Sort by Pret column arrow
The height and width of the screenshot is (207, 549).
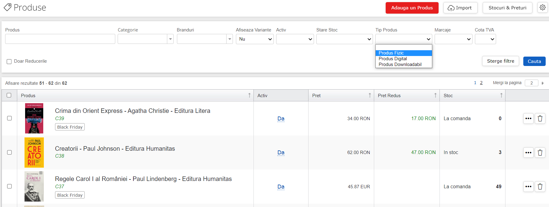(x=370, y=95)
